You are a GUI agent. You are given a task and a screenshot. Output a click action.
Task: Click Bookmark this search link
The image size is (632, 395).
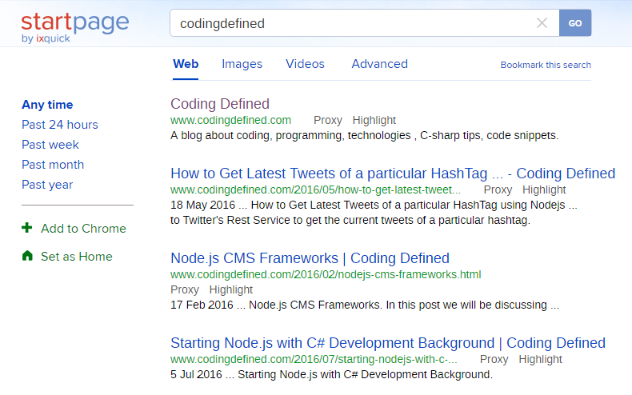546,65
